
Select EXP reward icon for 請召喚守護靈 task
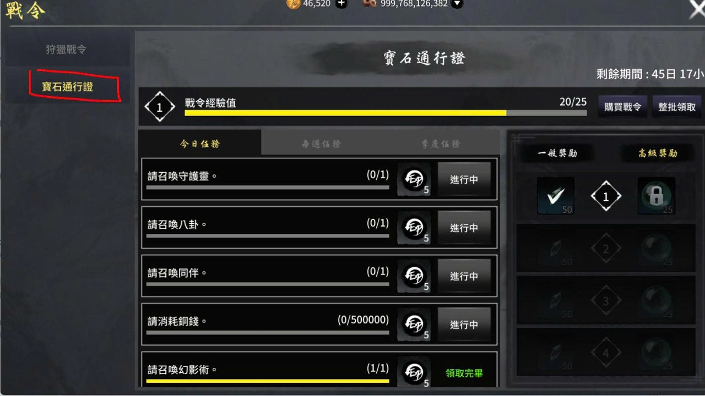(414, 179)
